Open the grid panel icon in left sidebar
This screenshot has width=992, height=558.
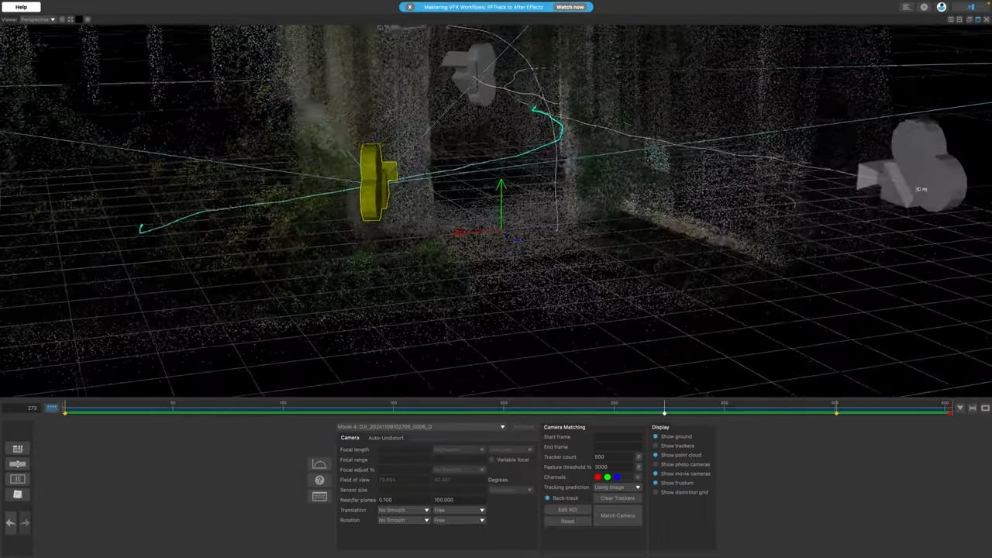pyautogui.click(x=17, y=479)
